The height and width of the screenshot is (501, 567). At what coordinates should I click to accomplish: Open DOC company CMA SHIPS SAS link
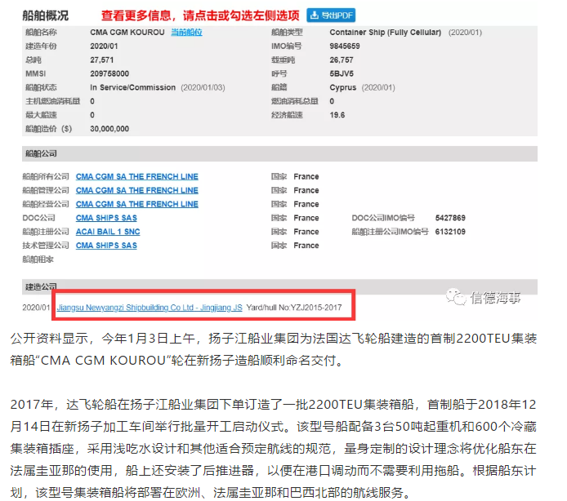click(106, 218)
